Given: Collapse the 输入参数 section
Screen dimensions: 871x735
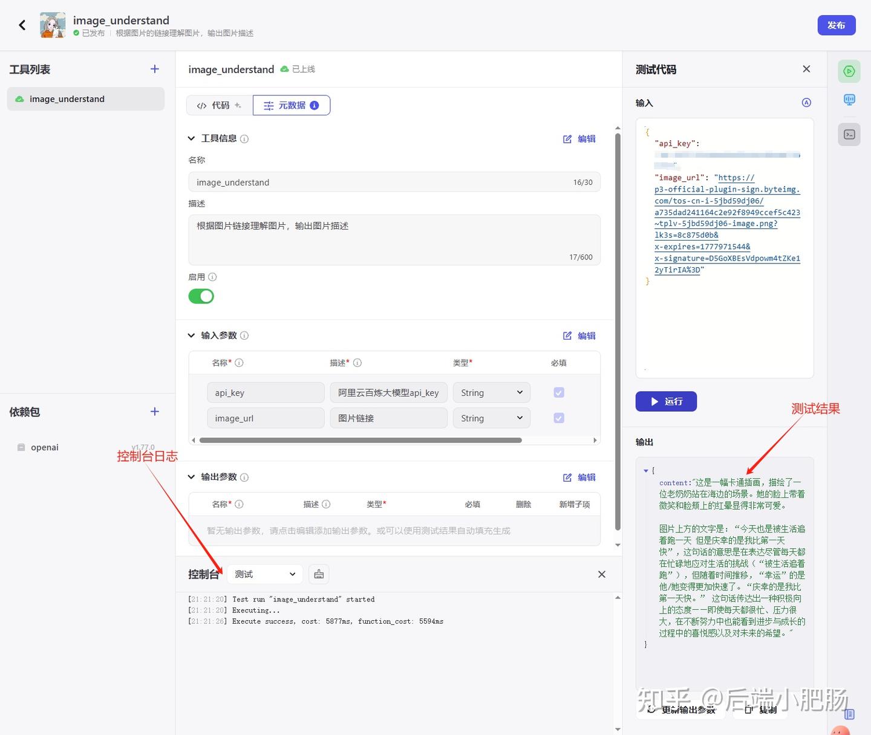Looking at the screenshot, I should pos(191,335).
